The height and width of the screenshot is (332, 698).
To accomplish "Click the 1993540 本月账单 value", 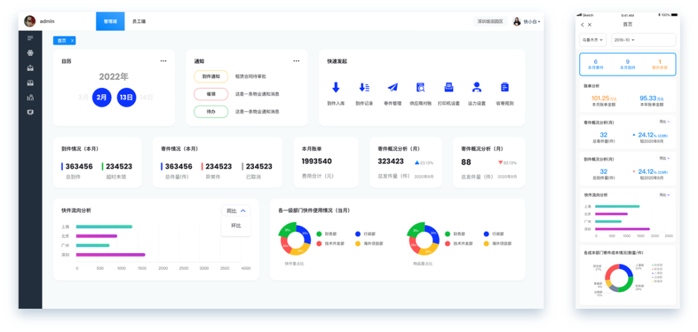I will (x=317, y=161).
